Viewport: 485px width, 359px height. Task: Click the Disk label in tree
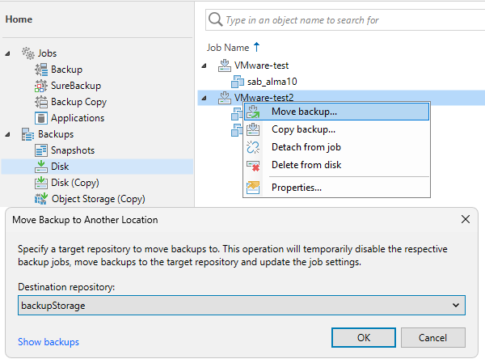click(60, 167)
